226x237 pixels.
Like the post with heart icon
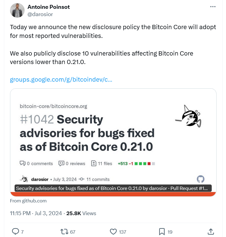113,232
